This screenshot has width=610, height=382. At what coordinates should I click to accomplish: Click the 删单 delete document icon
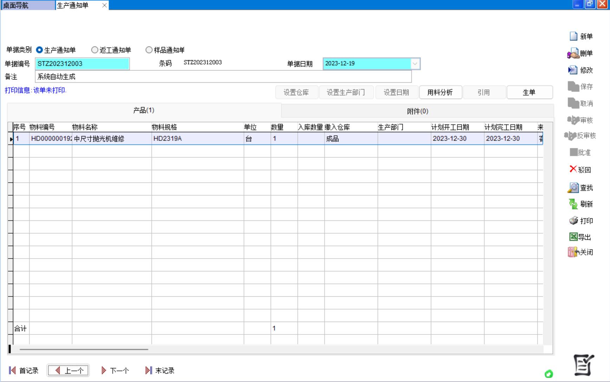pos(573,53)
